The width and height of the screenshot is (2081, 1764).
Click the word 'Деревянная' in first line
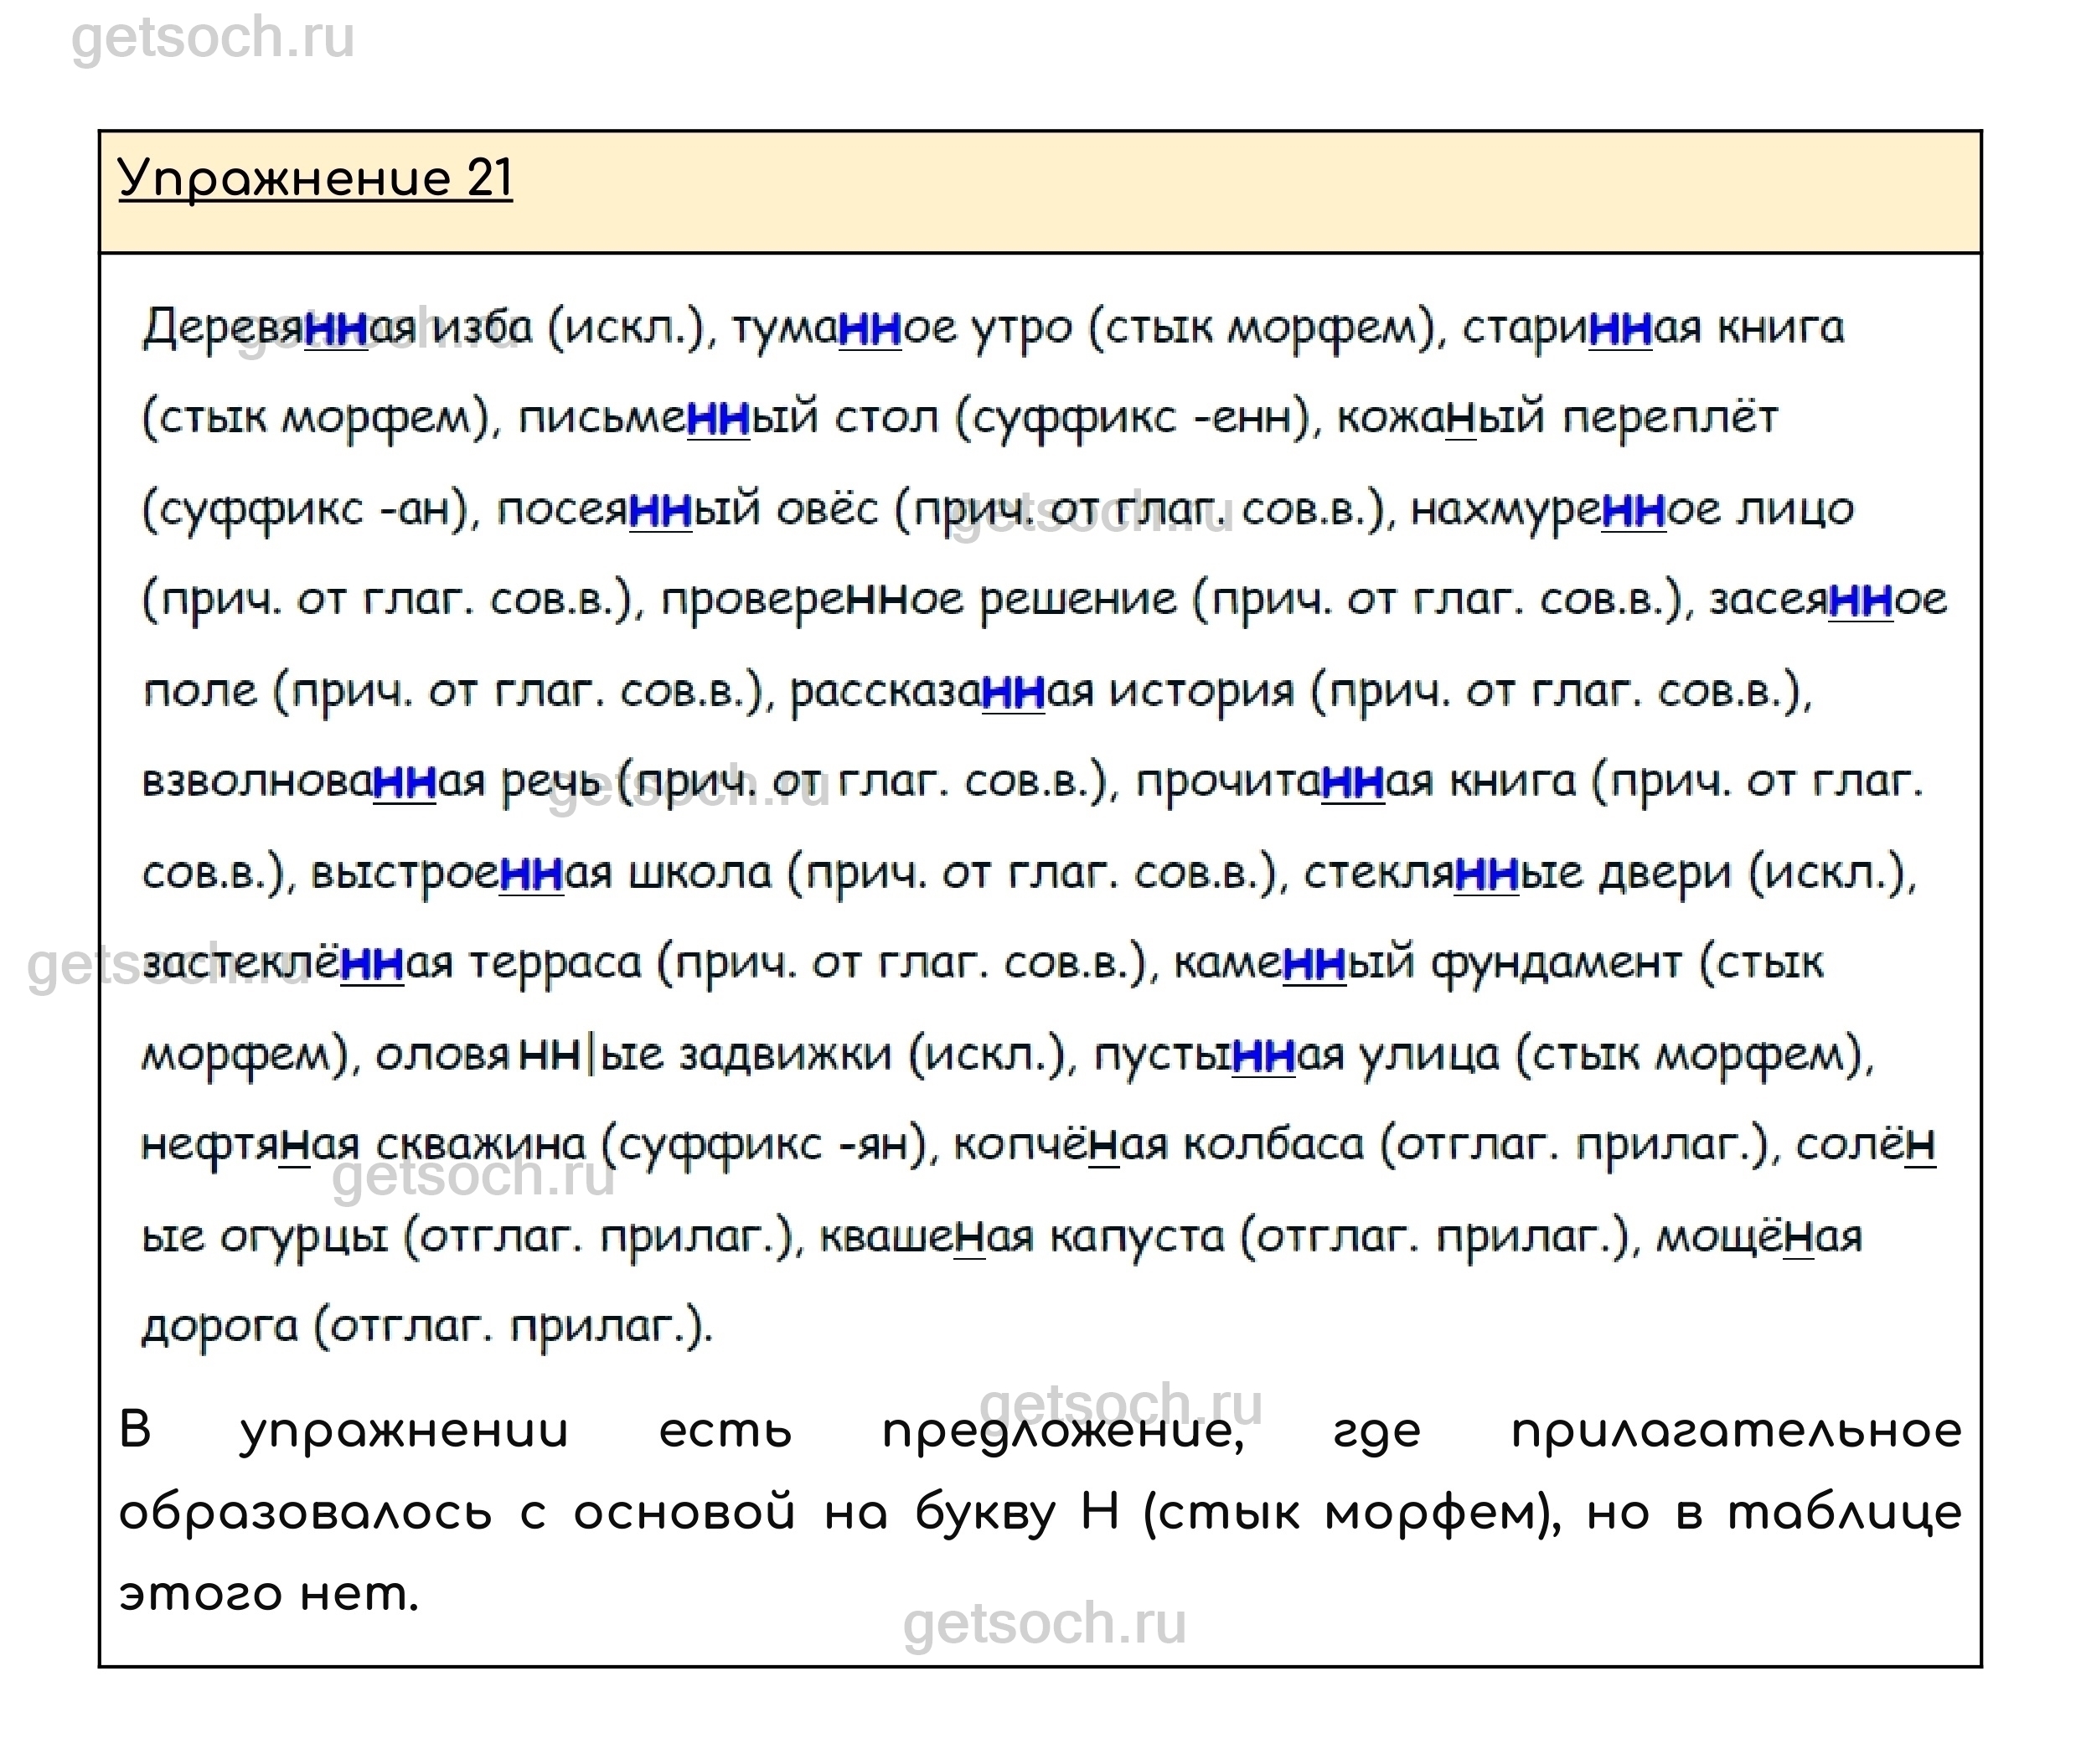coord(279,328)
